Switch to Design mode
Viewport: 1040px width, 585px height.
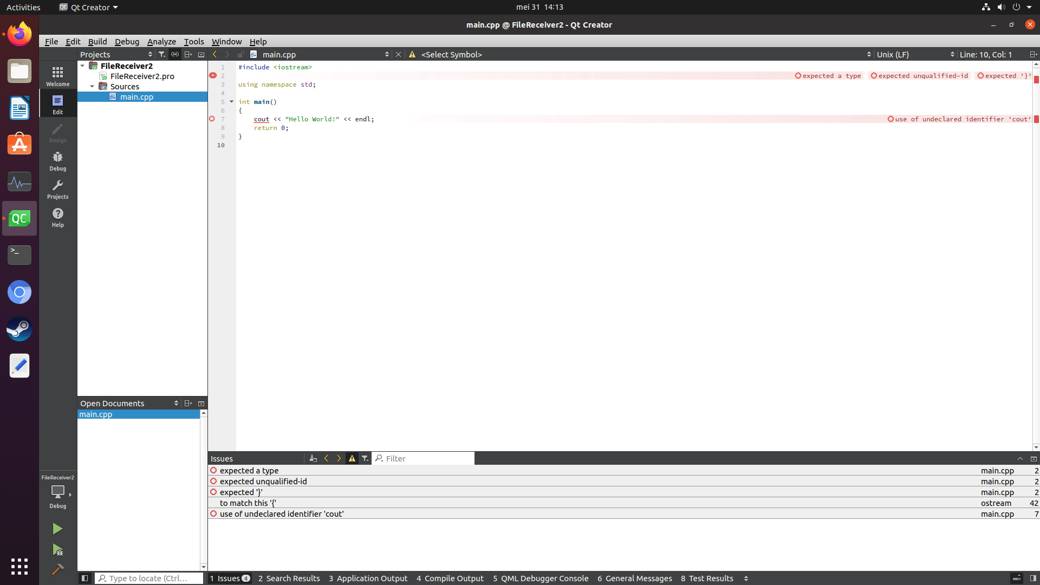point(57,132)
